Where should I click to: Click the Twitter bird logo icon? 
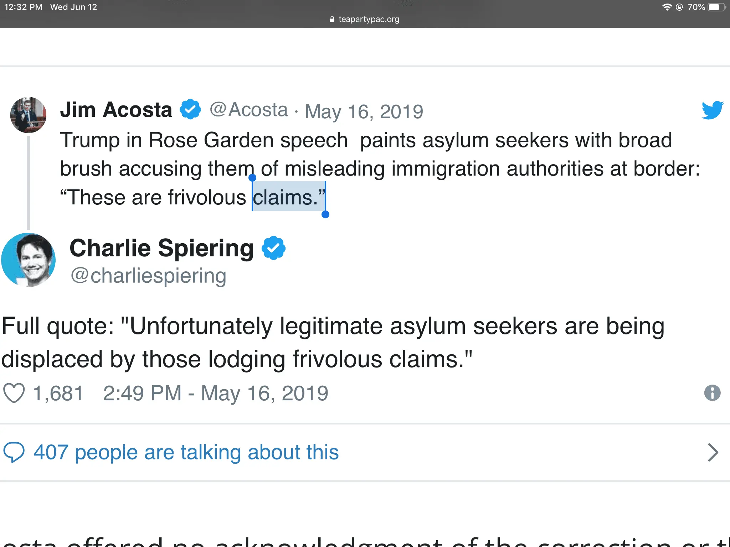(x=712, y=110)
